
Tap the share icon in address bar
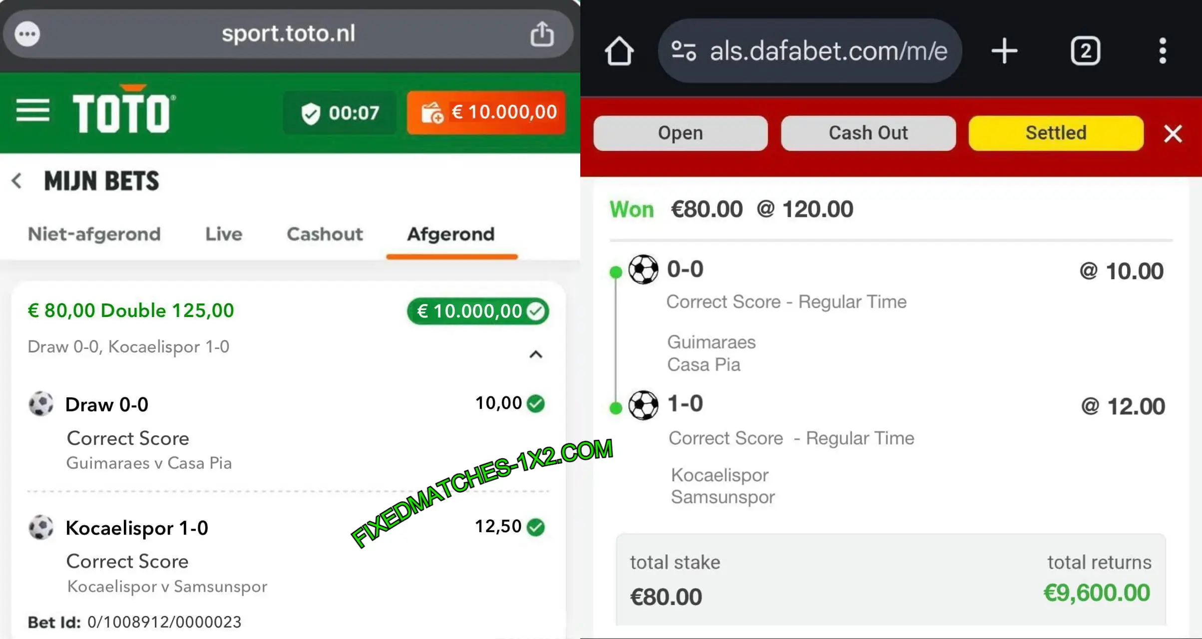(x=542, y=34)
